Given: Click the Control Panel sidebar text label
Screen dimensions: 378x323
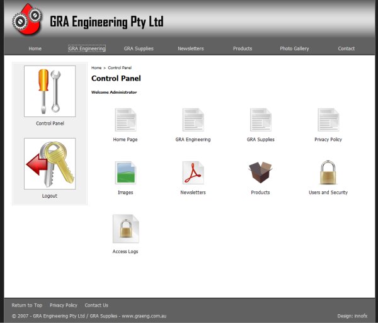Looking at the screenshot, I should click(x=50, y=123).
